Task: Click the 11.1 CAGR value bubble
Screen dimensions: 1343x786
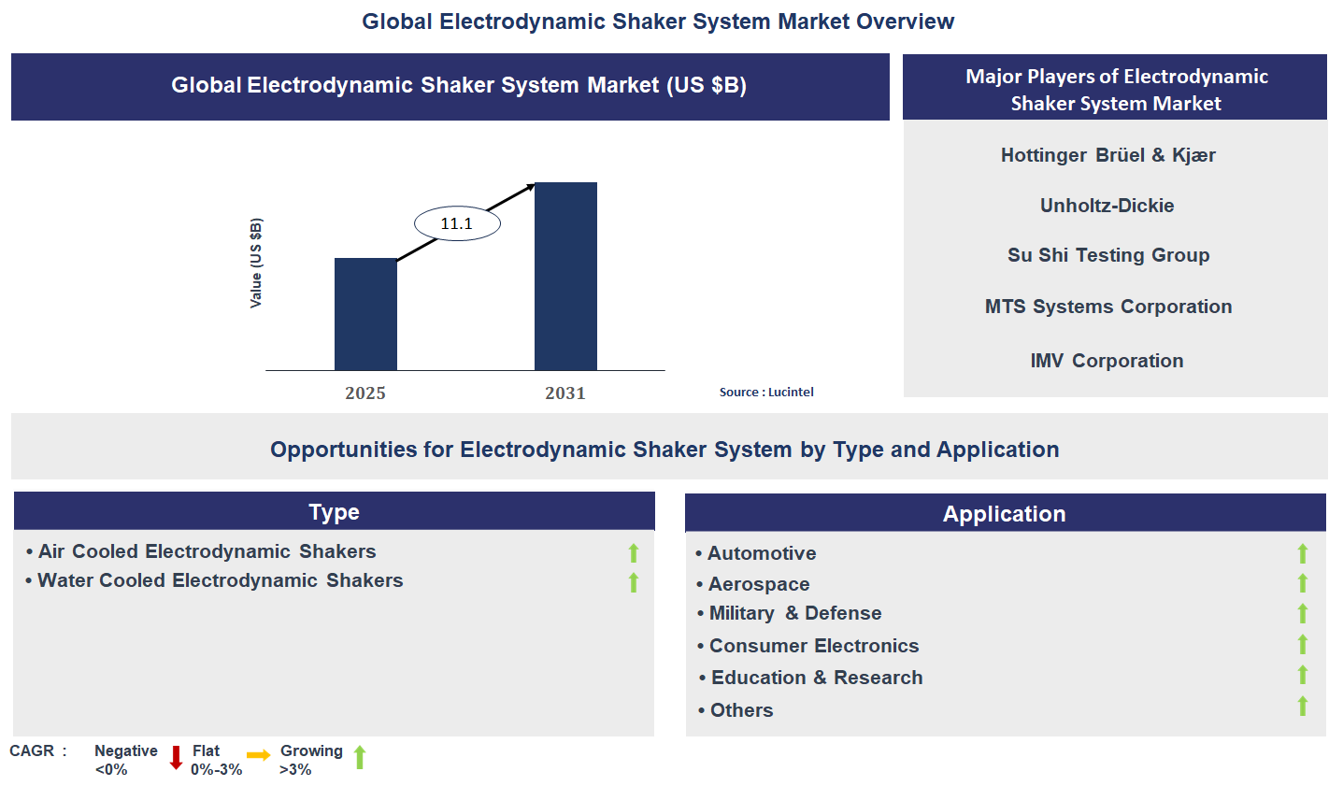Action: [x=457, y=222]
